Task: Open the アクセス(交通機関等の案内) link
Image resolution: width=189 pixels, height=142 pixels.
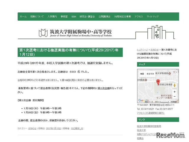Action: tap(151, 113)
